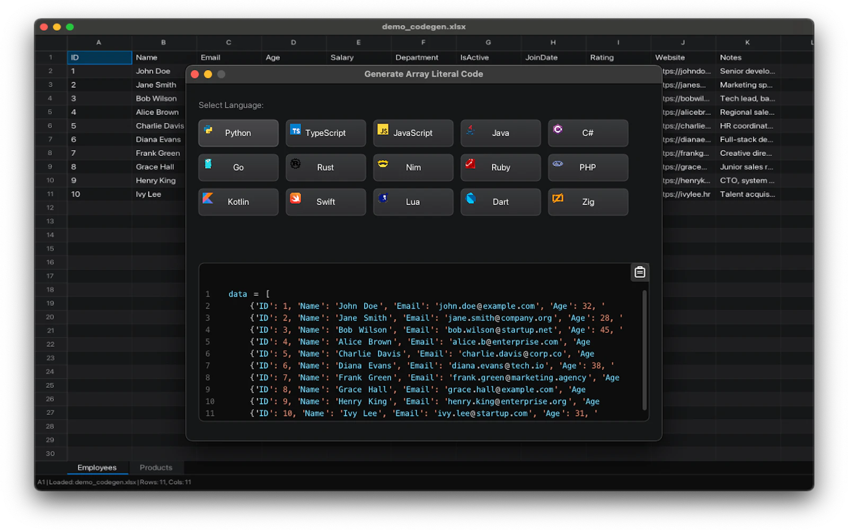This screenshot has width=848, height=530.
Task: Click the Python logo icon
Action: pos(208,129)
